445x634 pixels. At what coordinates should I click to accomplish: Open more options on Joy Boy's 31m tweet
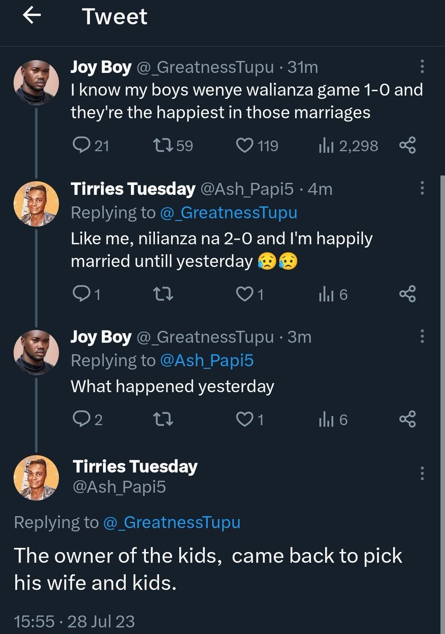pyautogui.click(x=422, y=68)
